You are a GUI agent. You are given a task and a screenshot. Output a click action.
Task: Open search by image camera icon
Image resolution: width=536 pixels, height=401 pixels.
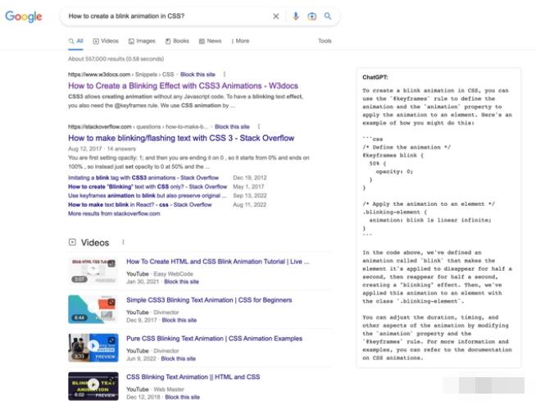pos(311,16)
